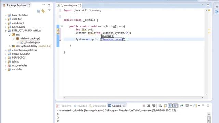
Task: Minimize the Console panel
Action: click(x=203, y=105)
